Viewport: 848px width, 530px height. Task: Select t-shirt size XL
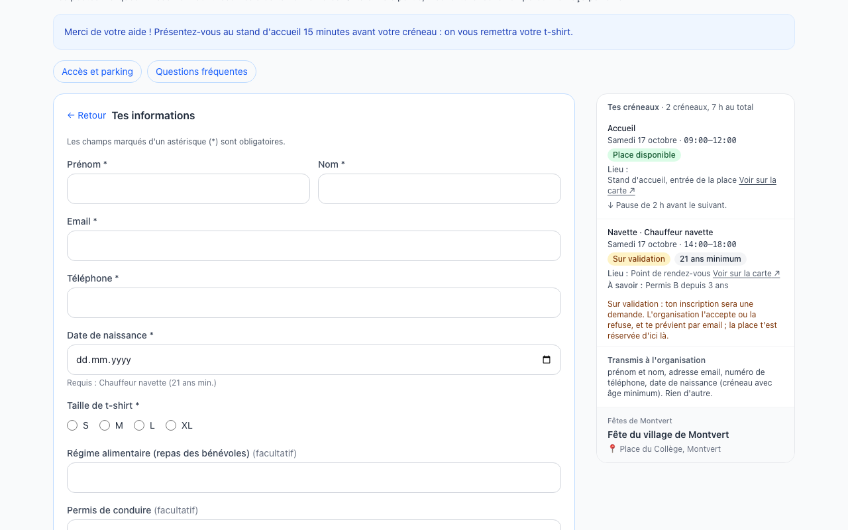coord(171,425)
